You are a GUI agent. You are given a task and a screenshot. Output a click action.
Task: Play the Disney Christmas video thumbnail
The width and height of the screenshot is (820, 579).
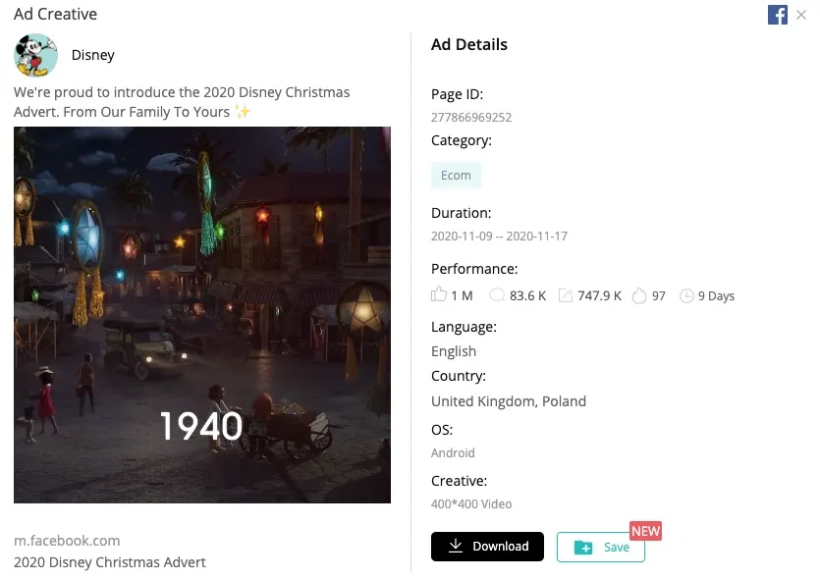pyautogui.click(x=202, y=314)
